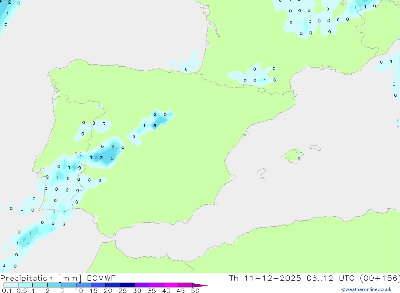The height and width of the screenshot is (293, 400).
Task: Select the 45–50 mm legend swatch
Action: [x=186, y=285]
